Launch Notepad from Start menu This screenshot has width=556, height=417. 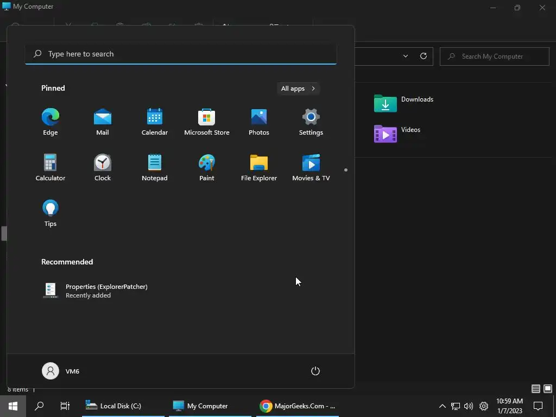(x=155, y=168)
